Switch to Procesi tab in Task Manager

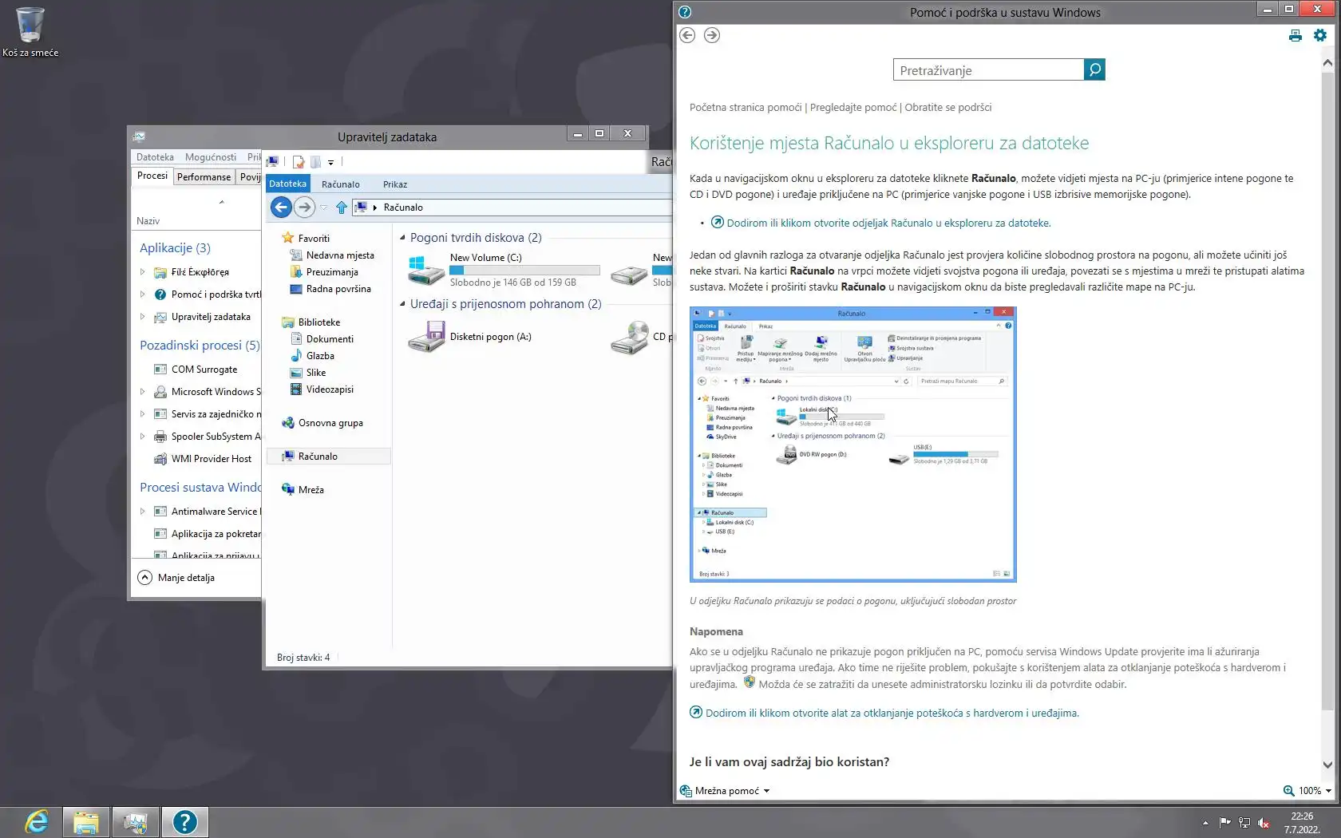click(152, 176)
